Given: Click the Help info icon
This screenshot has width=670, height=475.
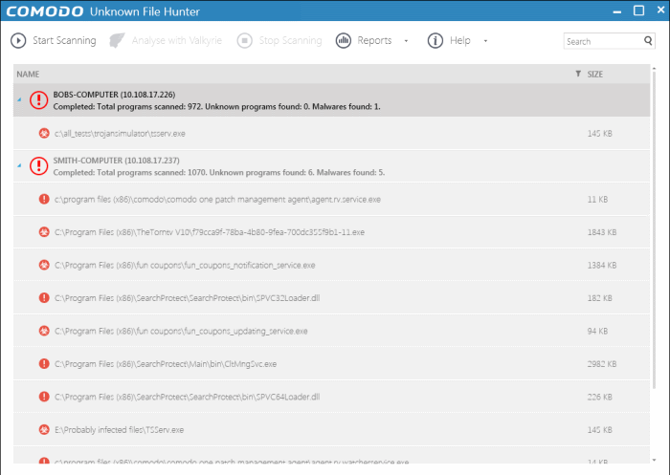Looking at the screenshot, I should click(x=435, y=40).
